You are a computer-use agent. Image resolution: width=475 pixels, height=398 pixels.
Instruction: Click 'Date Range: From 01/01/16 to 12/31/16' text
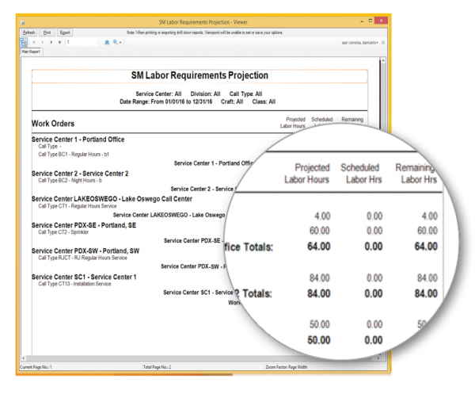[x=165, y=101]
